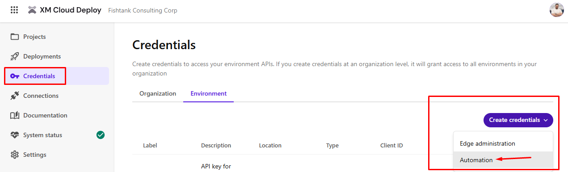568x172 pixels.
Task: Open Connections in the sidebar
Action: (x=56, y=96)
